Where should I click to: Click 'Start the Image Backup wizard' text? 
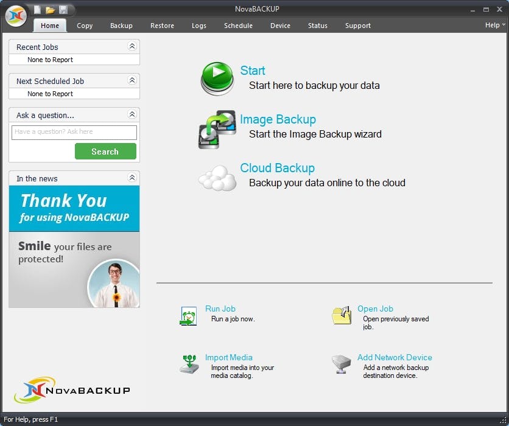(315, 134)
